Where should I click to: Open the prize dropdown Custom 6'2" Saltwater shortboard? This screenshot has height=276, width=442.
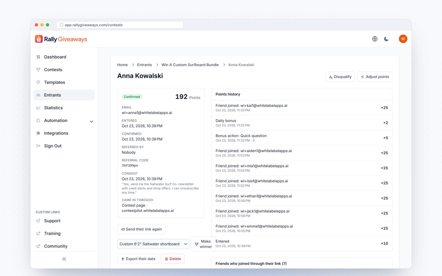tap(154, 244)
